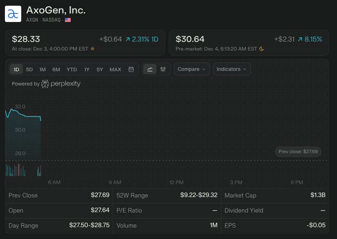Select the 1Y time range tab

click(87, 69)
